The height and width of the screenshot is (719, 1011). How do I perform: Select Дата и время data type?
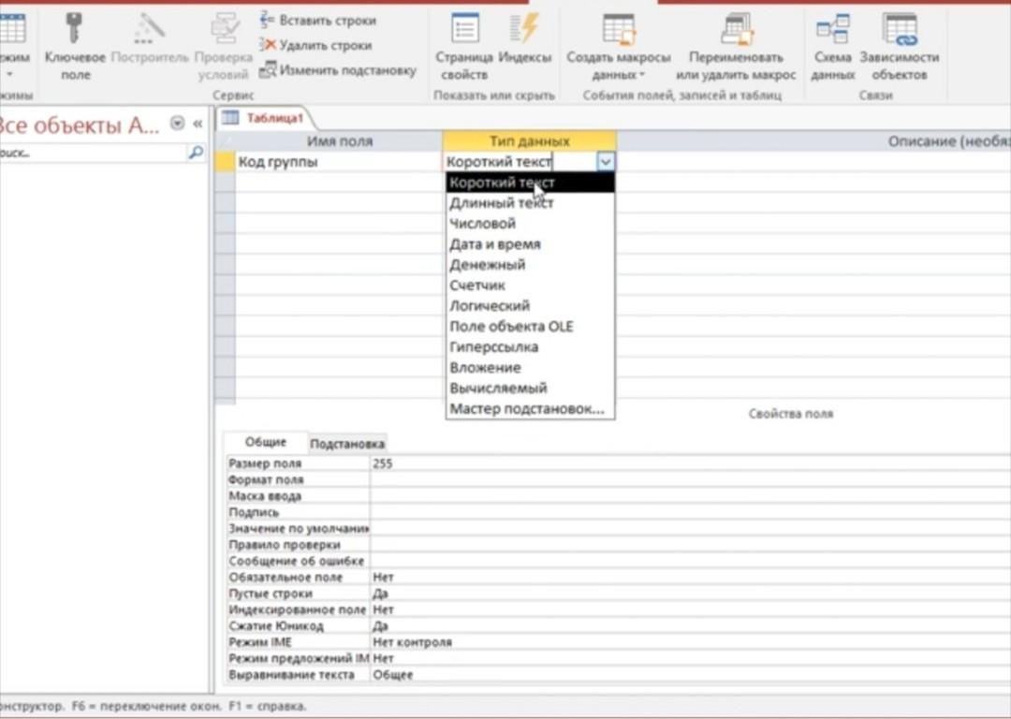point(530,244)
